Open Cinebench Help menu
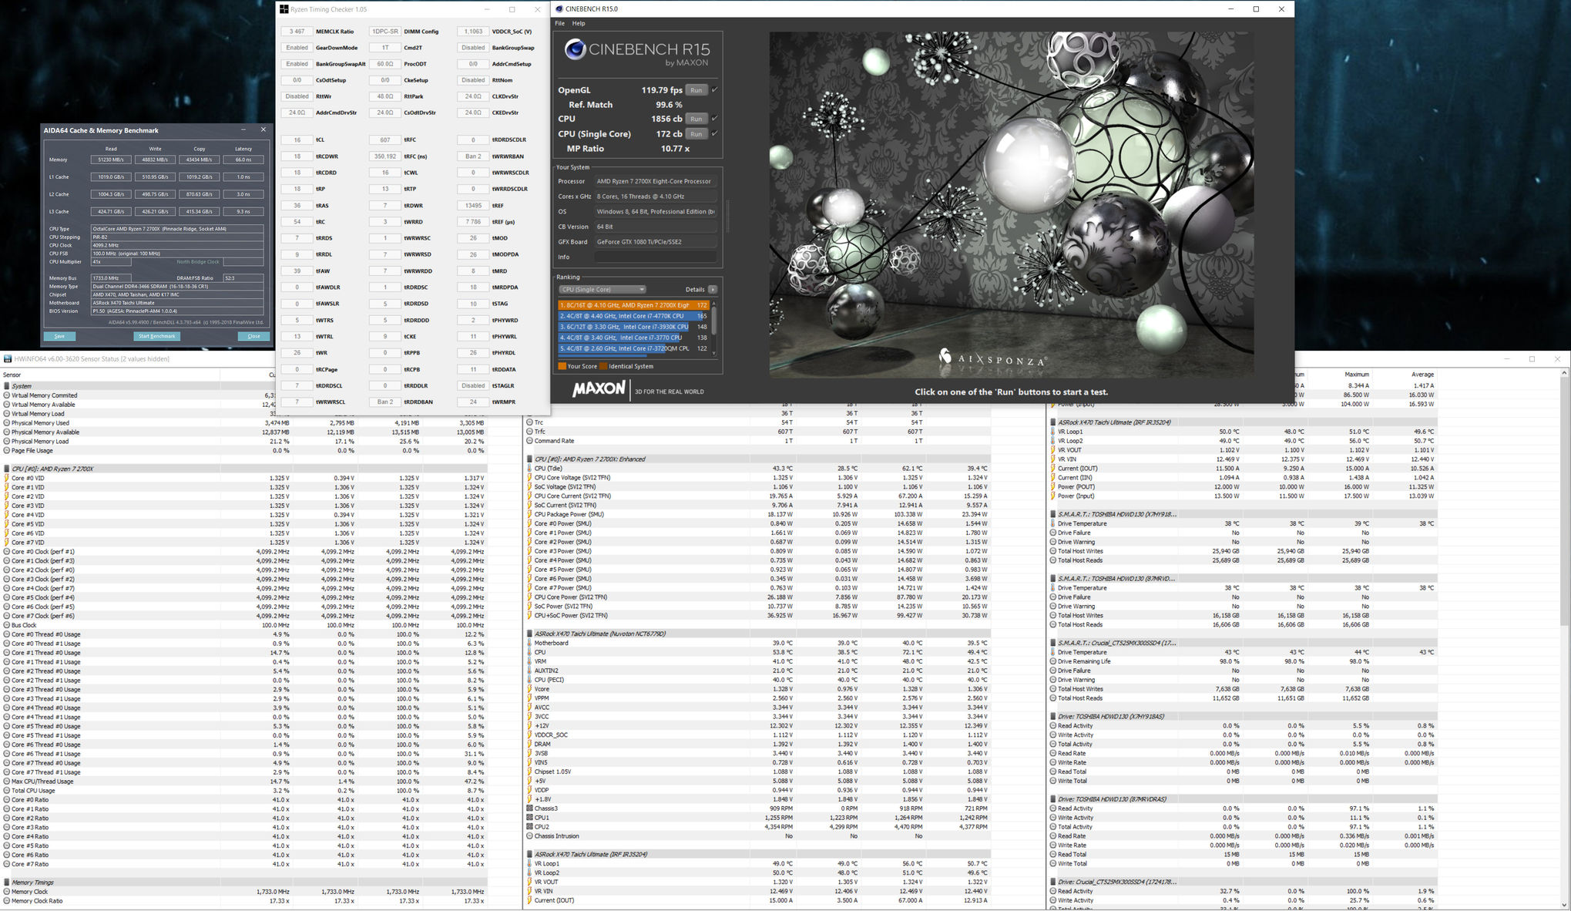1571x911 pixels. pyautogui.click(x=578, y=23)
